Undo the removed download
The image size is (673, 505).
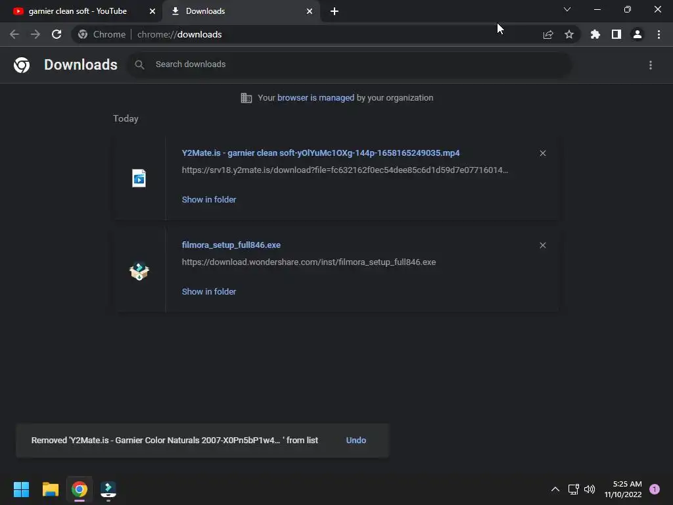pos(356,441)
